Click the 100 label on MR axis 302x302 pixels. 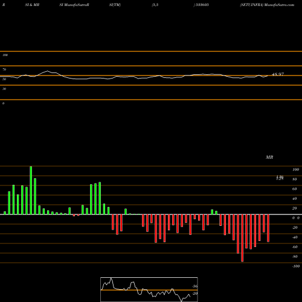(295, 170)
